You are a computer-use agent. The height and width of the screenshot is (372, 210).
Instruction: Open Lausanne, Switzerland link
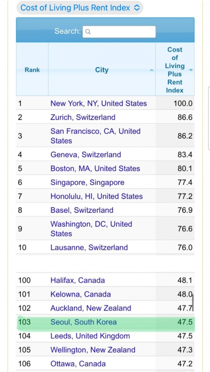click(x=89, y=247)
